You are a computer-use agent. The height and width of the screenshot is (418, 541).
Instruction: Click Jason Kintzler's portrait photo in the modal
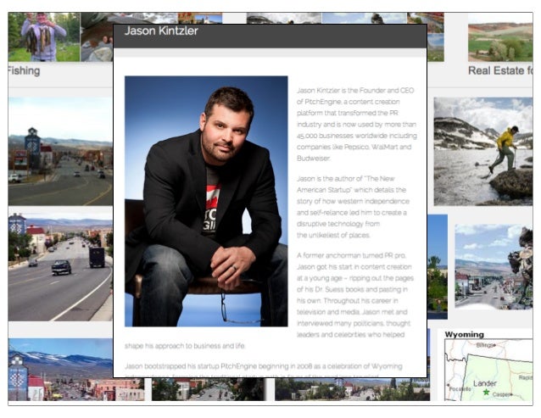(x=206, y=201)
